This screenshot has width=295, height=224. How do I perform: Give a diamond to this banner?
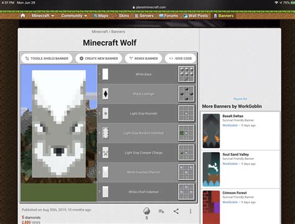click(147, 211)
